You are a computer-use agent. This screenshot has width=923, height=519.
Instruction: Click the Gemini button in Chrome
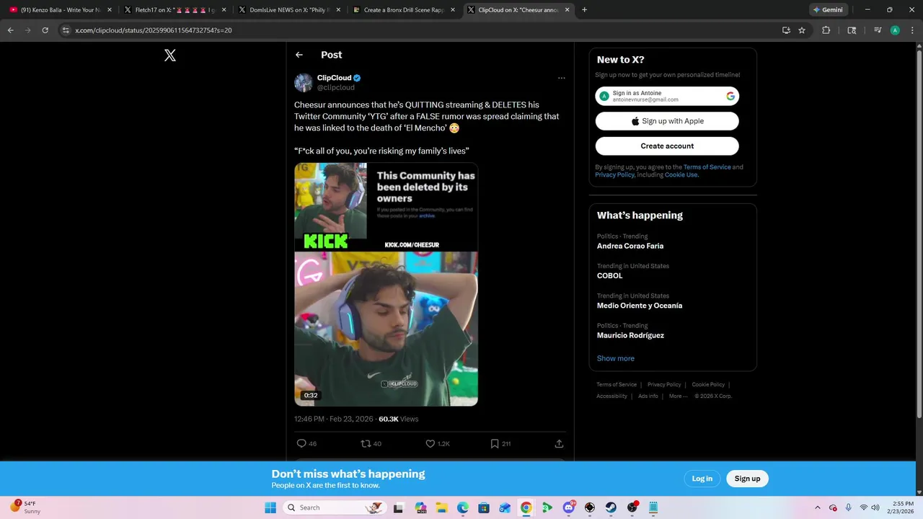828,10
